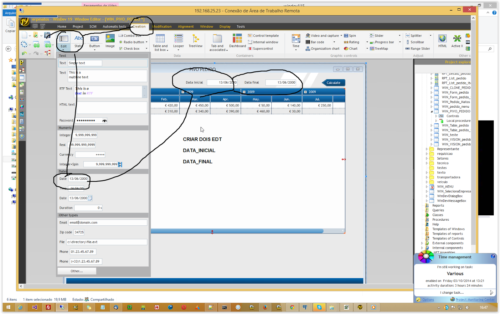Open the Tools ribbon tab
Screen dimensions: 500x314
[241, 27]
